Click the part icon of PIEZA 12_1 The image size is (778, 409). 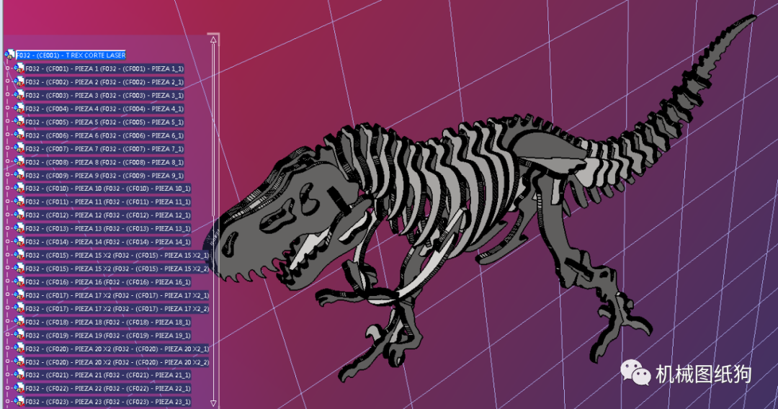point(19,215)
